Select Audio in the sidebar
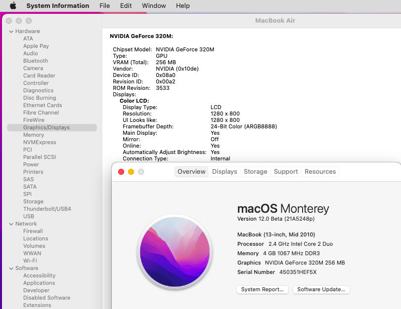This screenshot has height=309, width=401. pyautogui.click(x=31, y=53)
